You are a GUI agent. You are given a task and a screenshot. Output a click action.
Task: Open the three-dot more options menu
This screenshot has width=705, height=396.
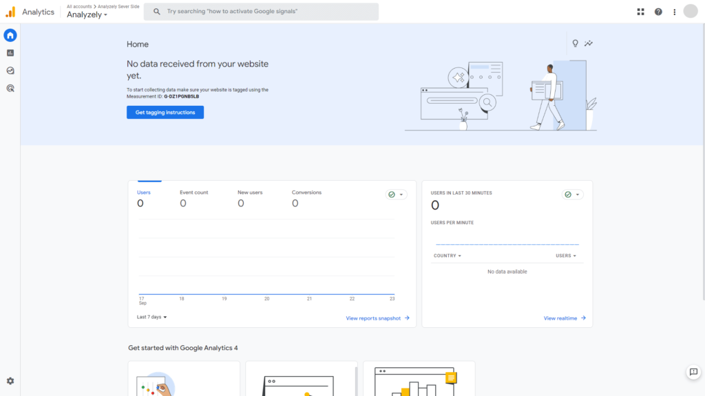coord(675,12)
